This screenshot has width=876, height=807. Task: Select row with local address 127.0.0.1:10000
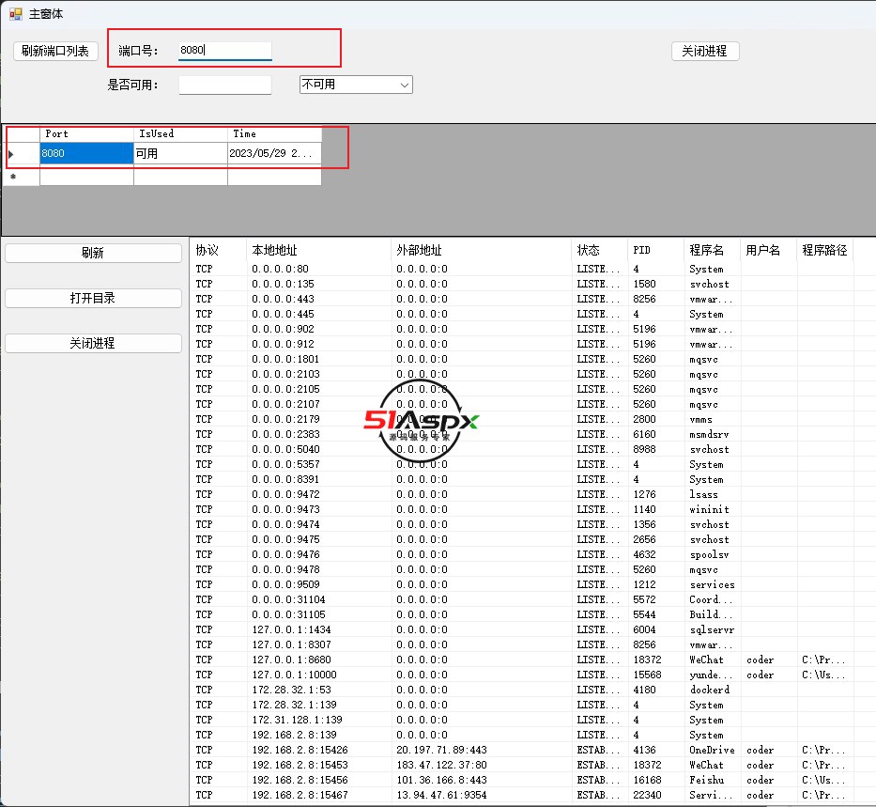pos(522,675)
